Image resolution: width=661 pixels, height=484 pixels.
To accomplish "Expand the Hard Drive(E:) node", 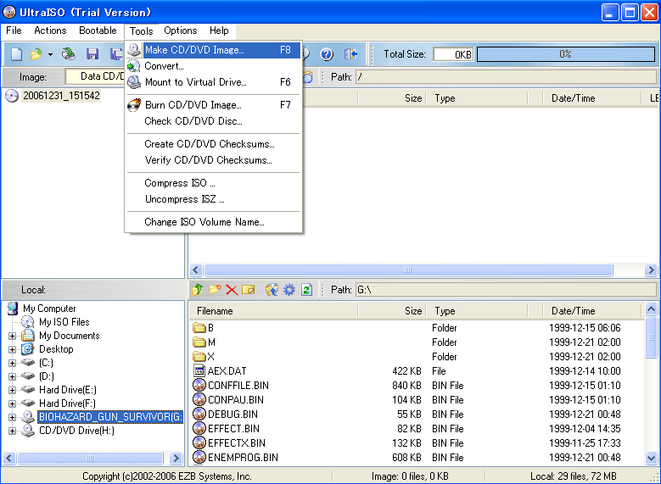I will [x=12, y=390].
